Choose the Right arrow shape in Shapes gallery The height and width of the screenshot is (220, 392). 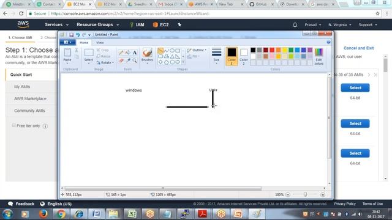(178, 62)
